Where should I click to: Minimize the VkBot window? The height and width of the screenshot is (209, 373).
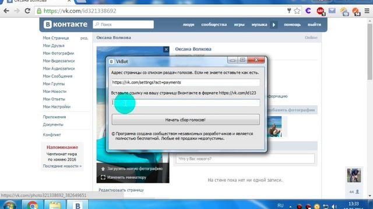(x=233, y=60)
